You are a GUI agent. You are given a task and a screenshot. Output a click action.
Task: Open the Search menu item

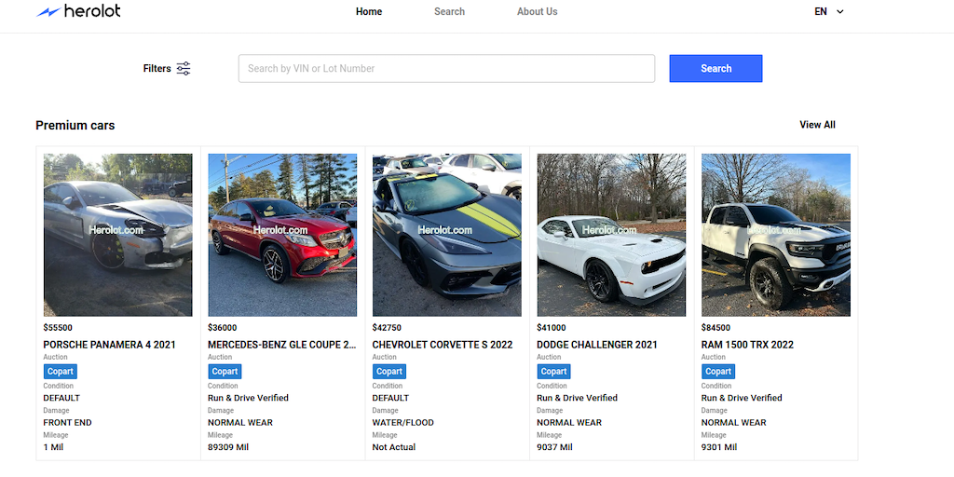point(449,12)
